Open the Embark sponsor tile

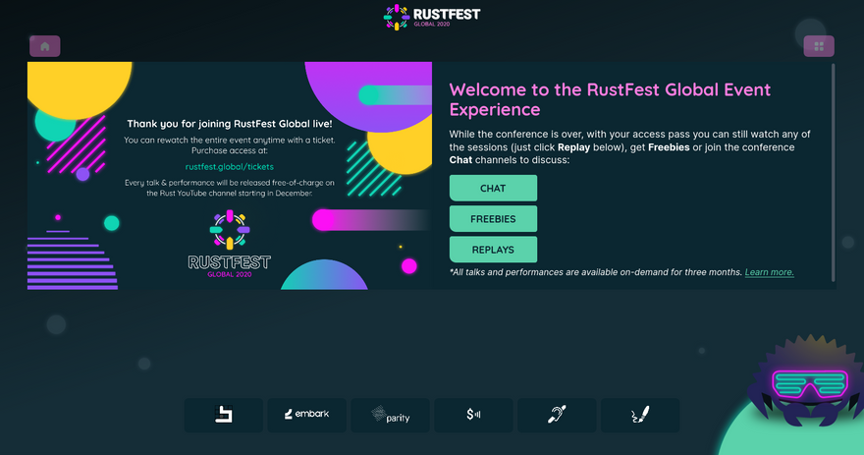[x=307, y=415]
